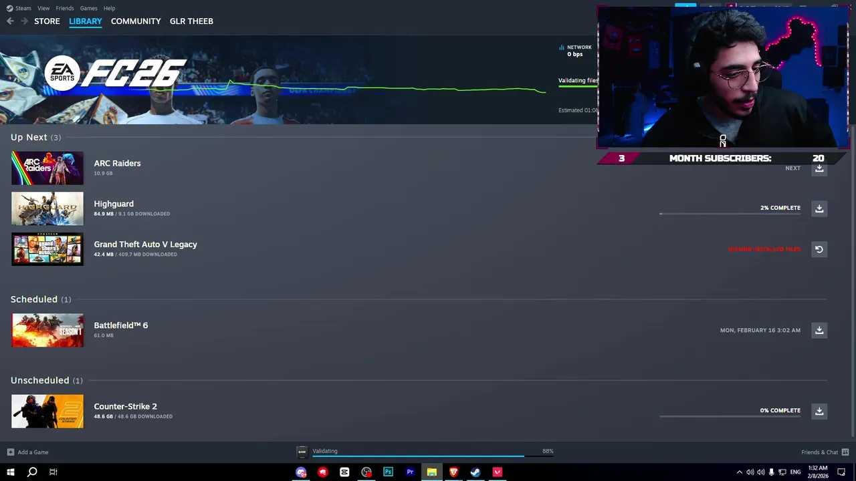Click the Up Next (3) heading
Viewport: 856px width, 481px height.
pos(35,137)
